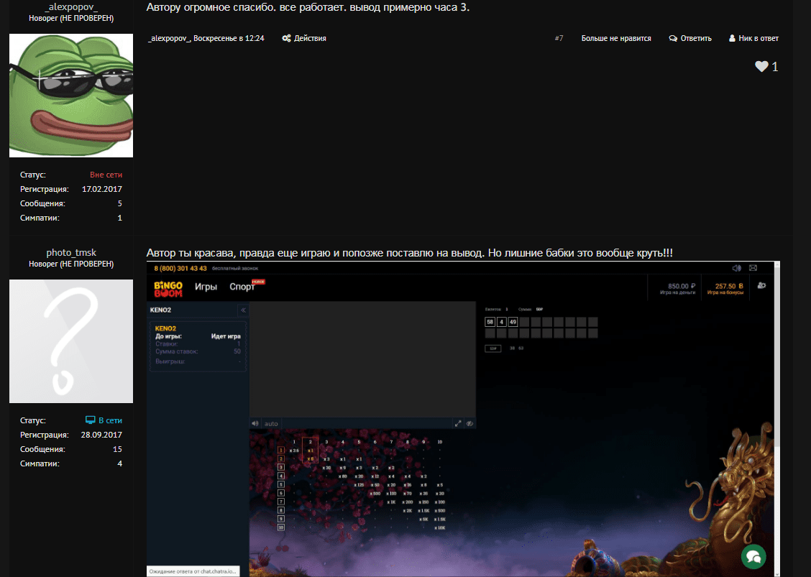This screenshot has height=577, width=811.
Task: Click the heart likes icon on post #7
Action: (x=761, y=67)
